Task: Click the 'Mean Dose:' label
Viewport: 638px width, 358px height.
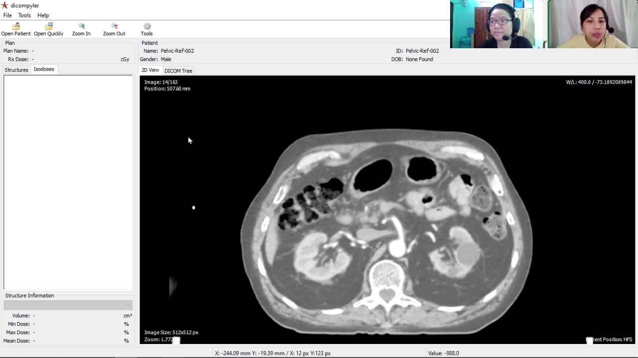Action: pyautogui.click(x=16, y=341)
